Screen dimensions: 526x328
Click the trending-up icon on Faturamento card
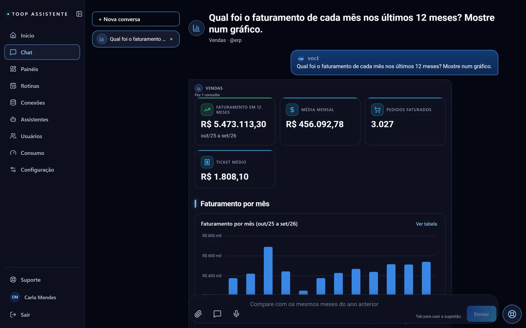tap(207, 110)
